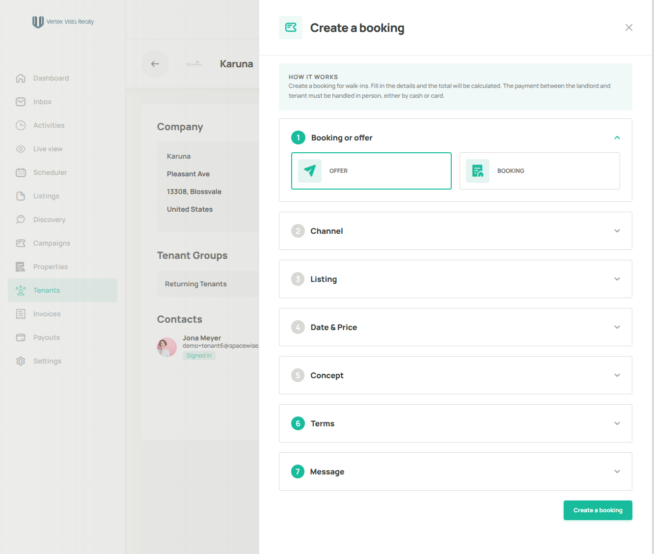Click the Scheduler calendar icon

pos(21,172)
